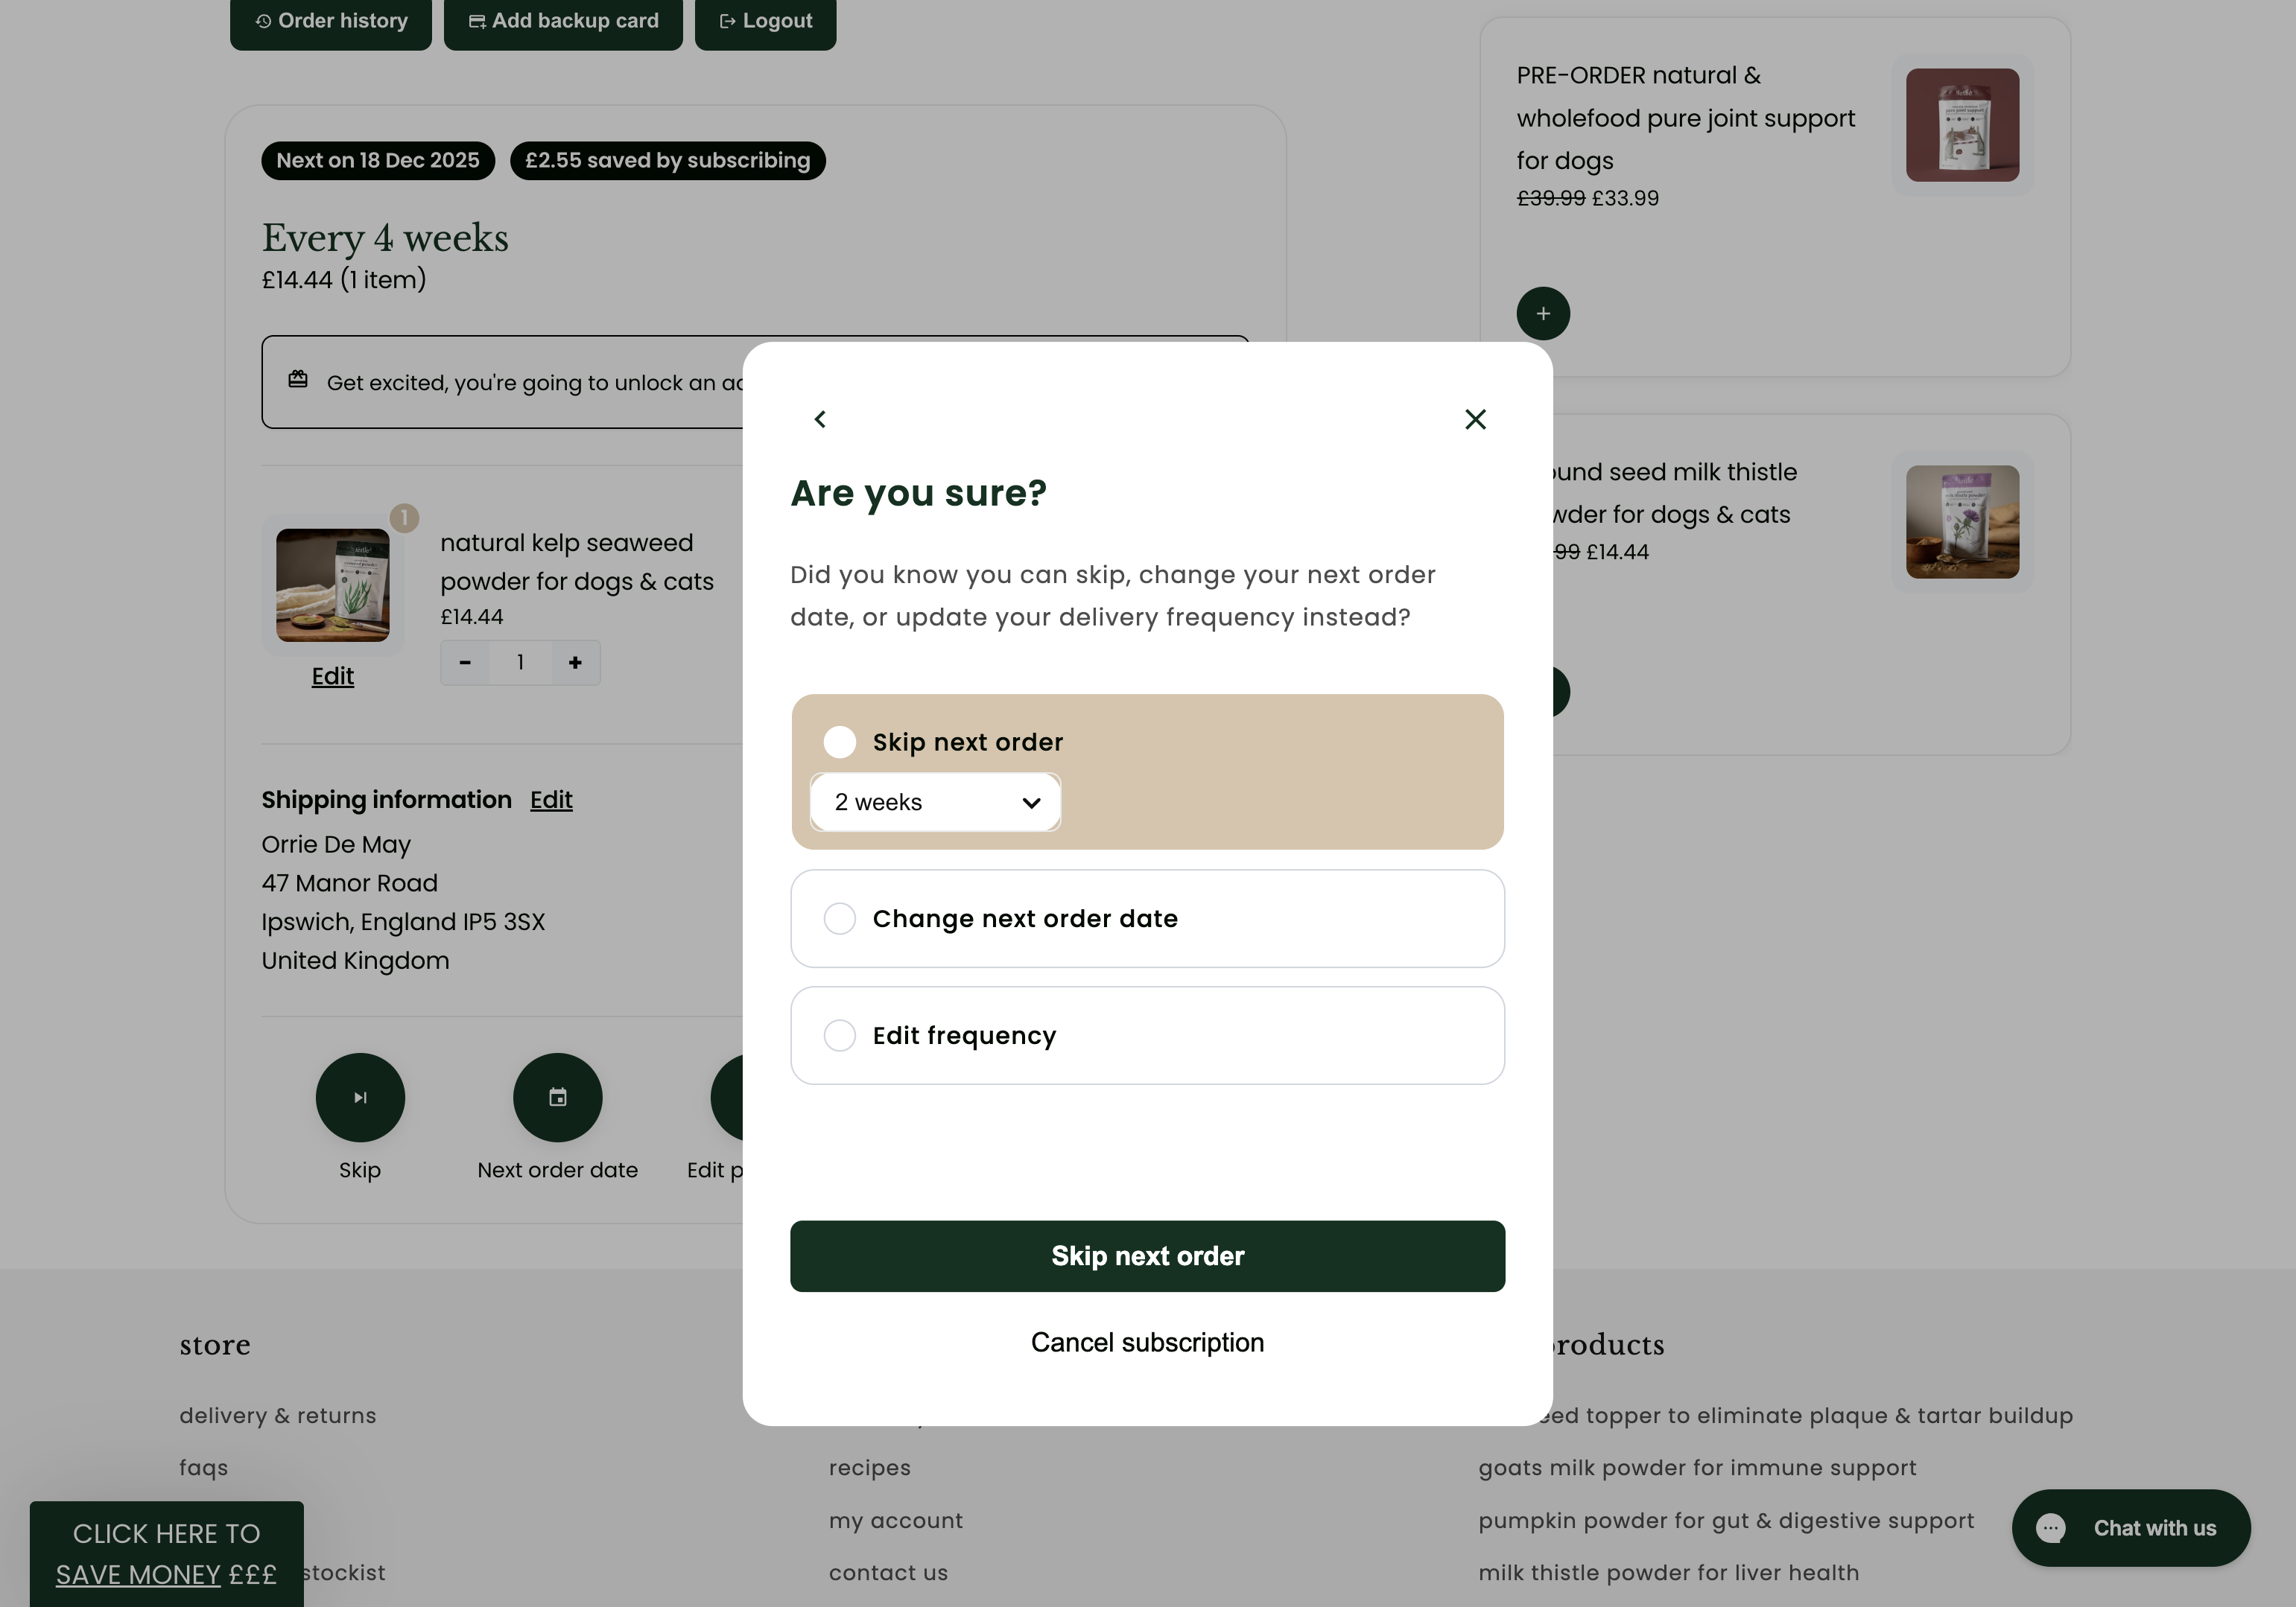Click '£2.55 saved by subscribing' badge

tap(668, 161)
